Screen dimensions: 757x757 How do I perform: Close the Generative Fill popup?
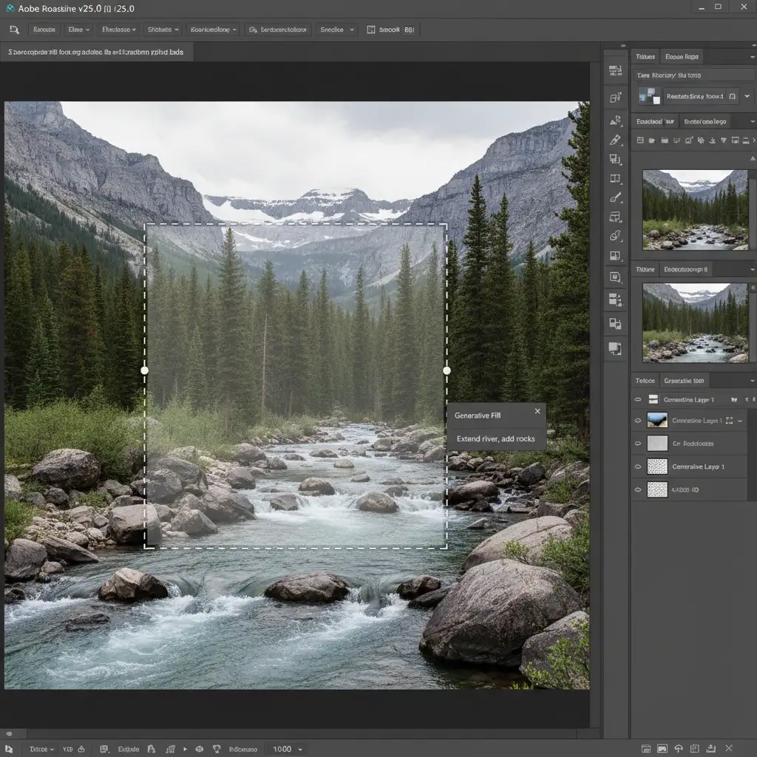tap(537, 411)
